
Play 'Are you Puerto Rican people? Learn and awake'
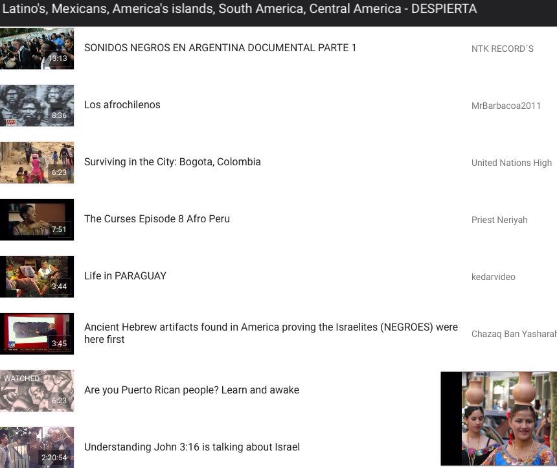192,390
